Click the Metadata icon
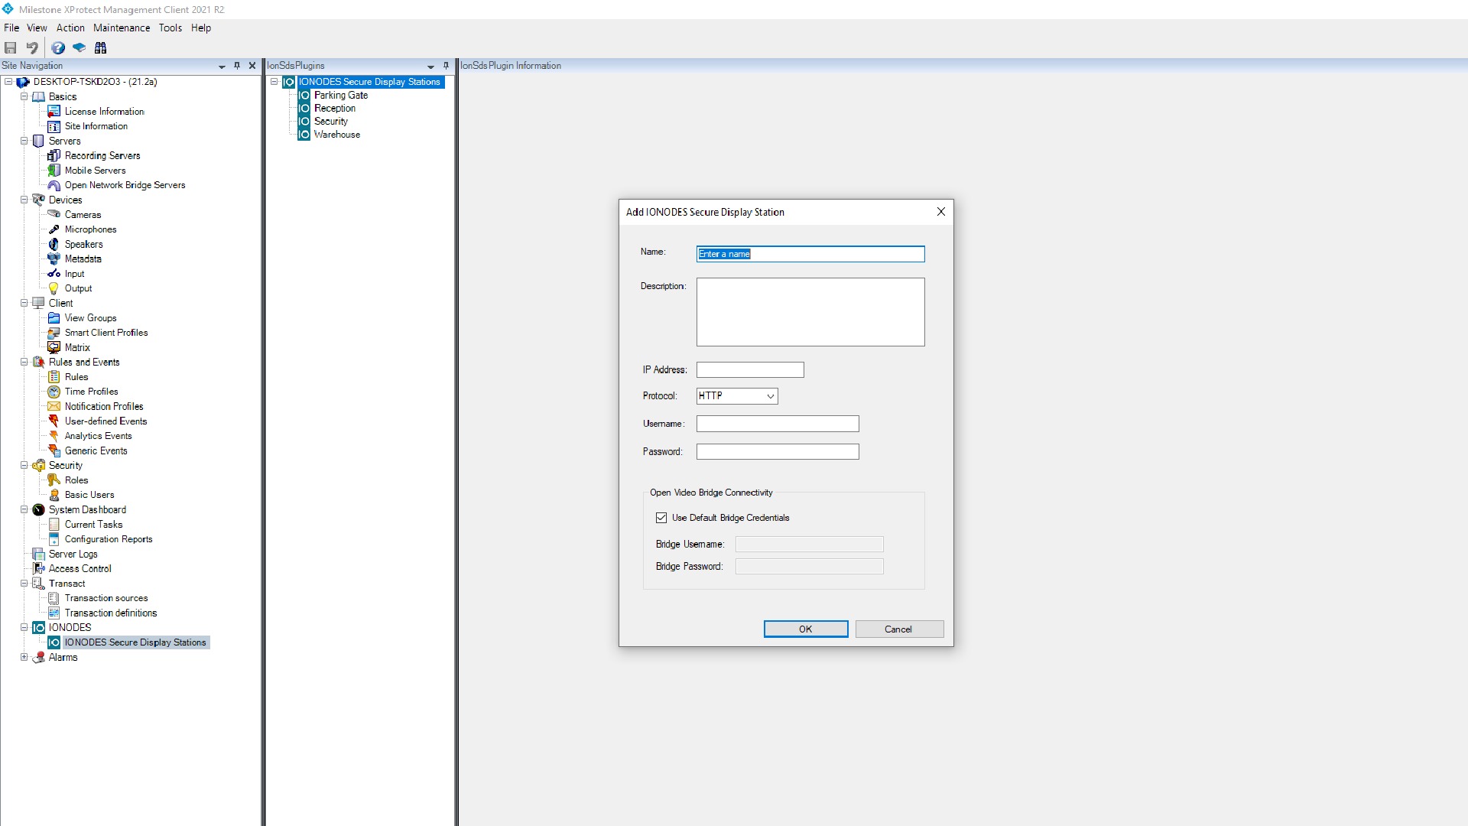The width and height of the screenshot is (1468, 826). (54, 259)
